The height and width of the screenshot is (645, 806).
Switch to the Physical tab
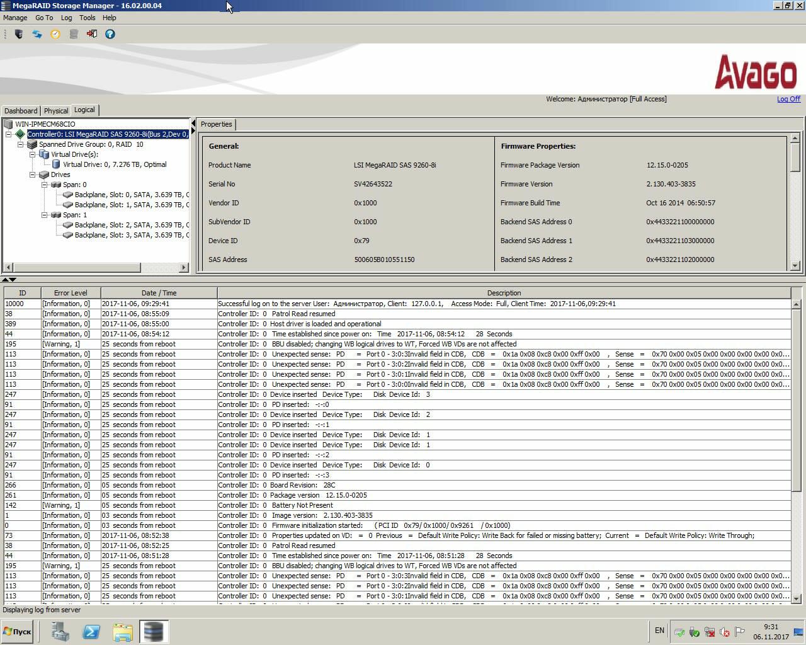[56, 111]
